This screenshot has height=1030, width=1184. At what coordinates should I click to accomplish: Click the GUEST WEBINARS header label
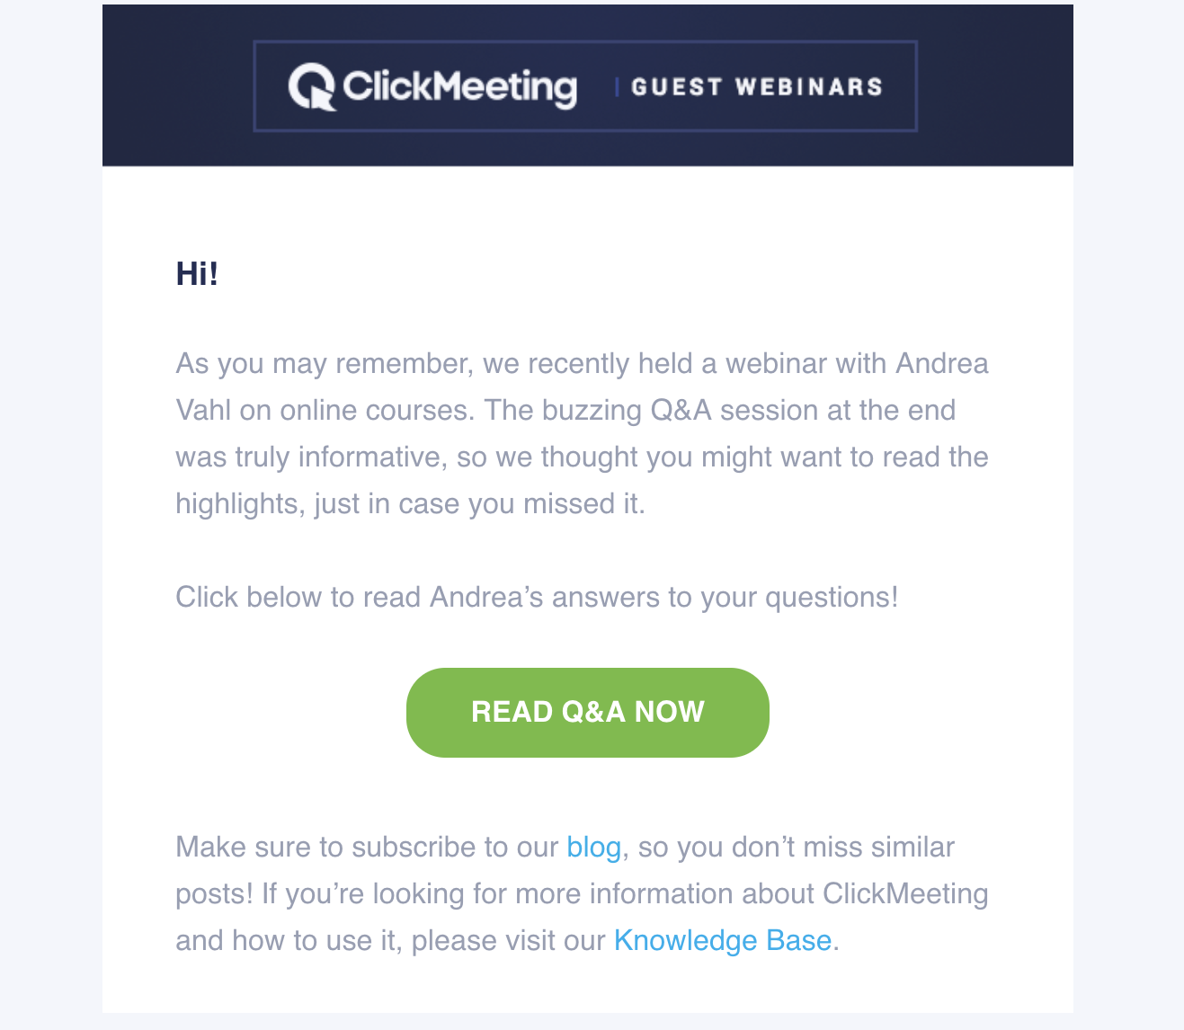(756, 87)
